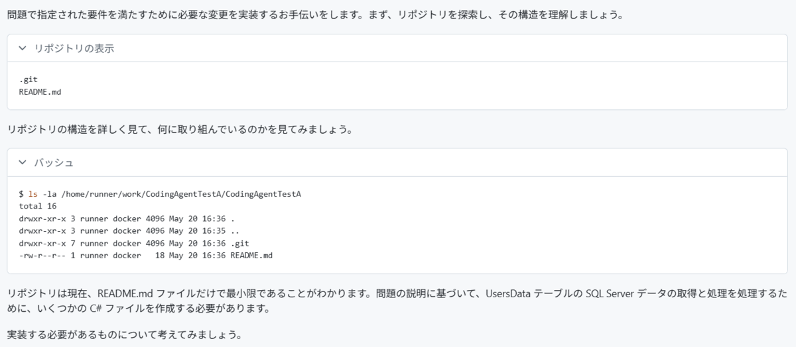Click the parent directory '..' row in ls output
The image size is (796, 347).
[129, 230]
